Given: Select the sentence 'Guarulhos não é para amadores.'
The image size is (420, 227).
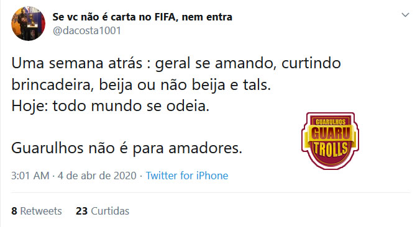Looking at the screenshot, I should tap(127, 148).
